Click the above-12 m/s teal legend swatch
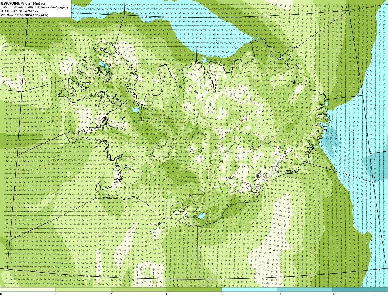Screen dimensions: 388x296 pyautogui.click(x=360, y=289)
